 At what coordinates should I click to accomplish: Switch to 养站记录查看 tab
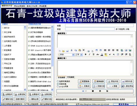(19, 6)
